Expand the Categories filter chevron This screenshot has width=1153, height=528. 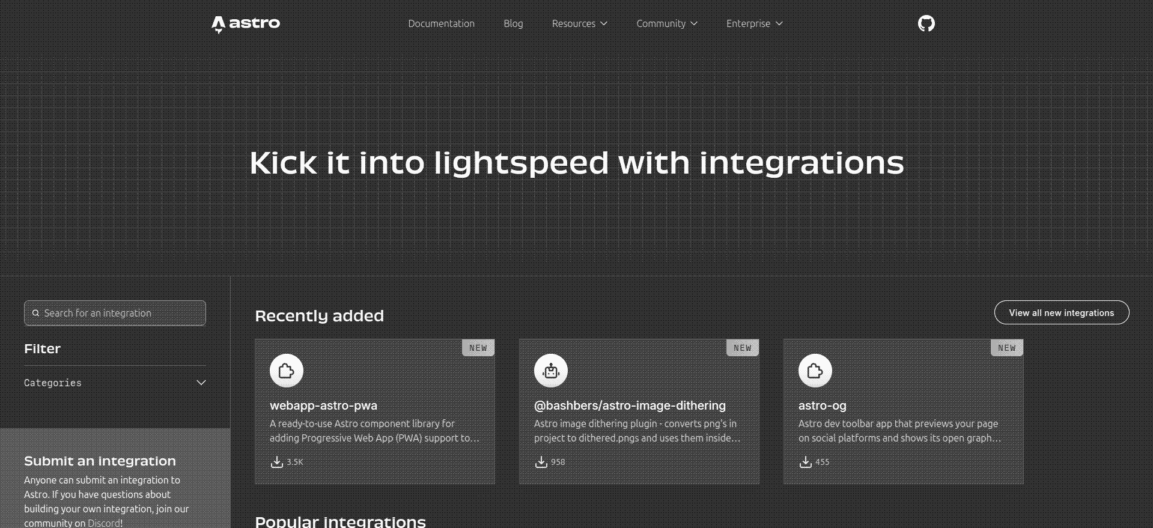[201, 383]
